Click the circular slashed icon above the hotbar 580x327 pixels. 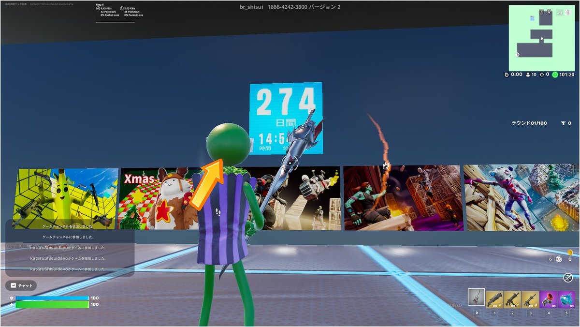pos(568,278)
